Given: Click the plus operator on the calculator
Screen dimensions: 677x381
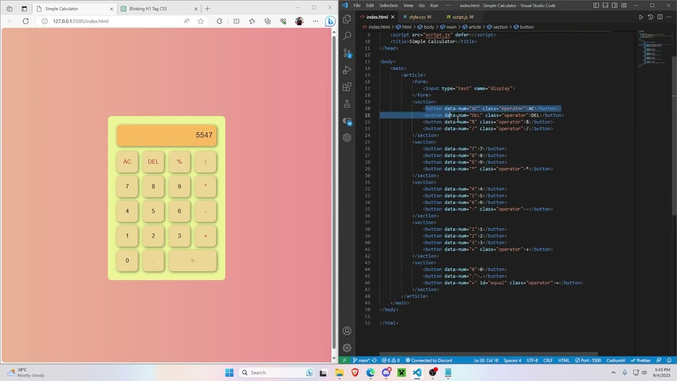Looking at the screenshot, I should point(206,236).
